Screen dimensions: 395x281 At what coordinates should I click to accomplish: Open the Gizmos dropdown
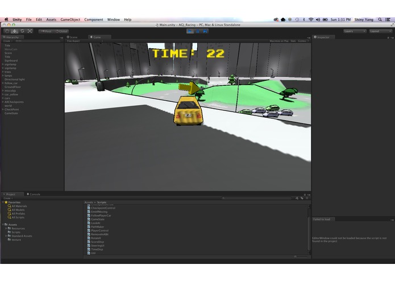coord(303,41)
